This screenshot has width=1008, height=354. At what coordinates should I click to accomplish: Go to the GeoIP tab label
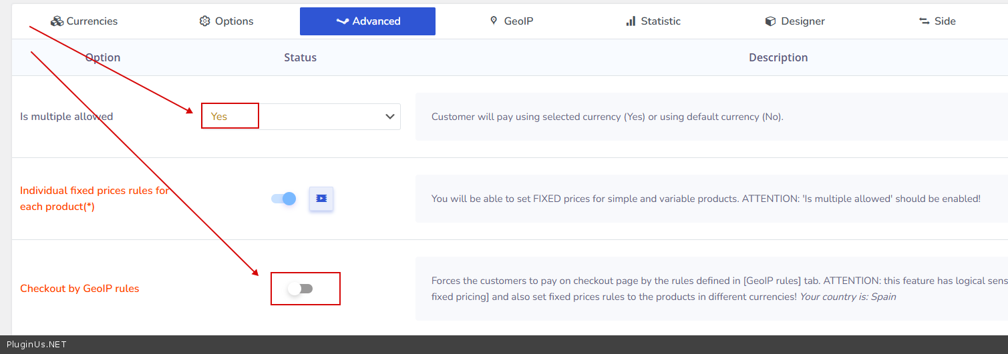coord(518,21)
